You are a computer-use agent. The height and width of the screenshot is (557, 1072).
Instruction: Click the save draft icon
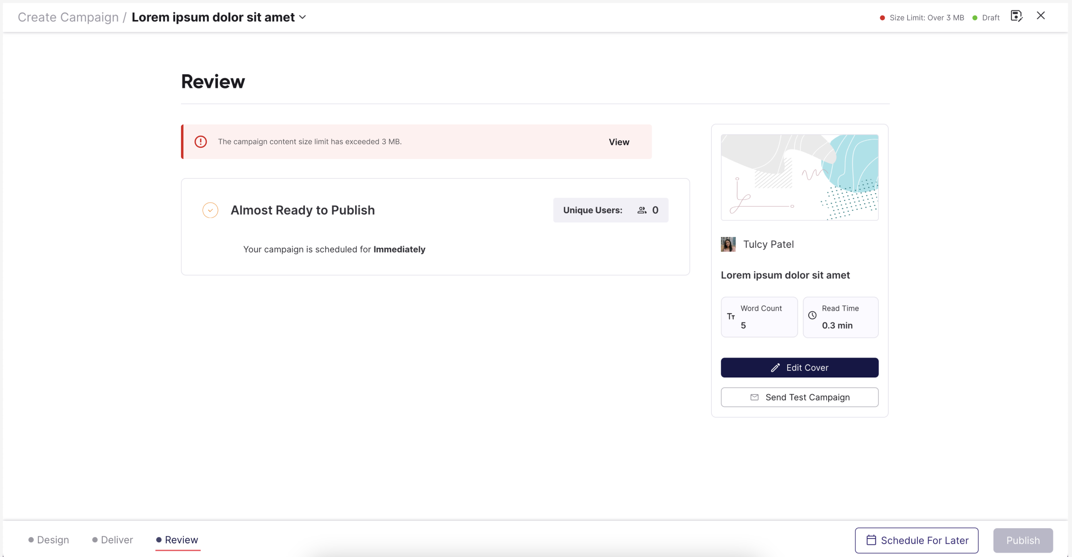[x=1016, y=16]
